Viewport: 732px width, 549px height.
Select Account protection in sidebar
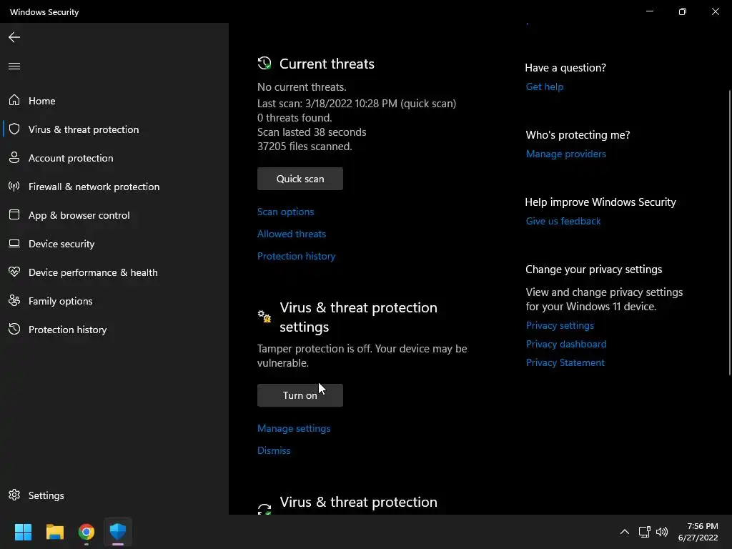pyautogui.click(x=114, y=158)
